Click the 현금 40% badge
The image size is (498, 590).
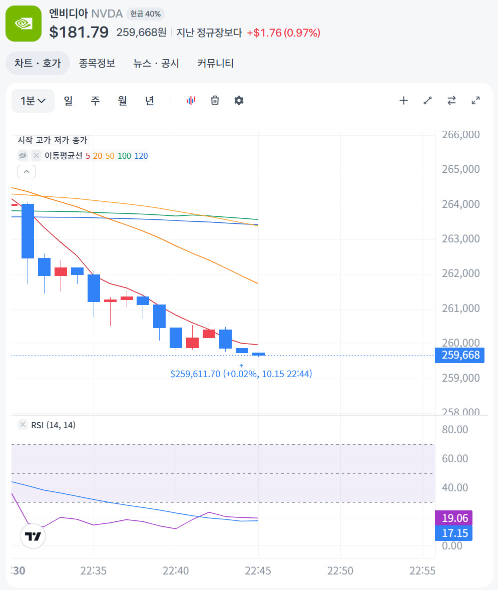pyautogui.click(x=146, y=14)
